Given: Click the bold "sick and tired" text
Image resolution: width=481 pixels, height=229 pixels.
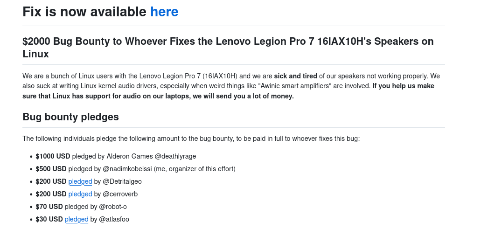Looking at the screenshot, I should tap(295, 76).
